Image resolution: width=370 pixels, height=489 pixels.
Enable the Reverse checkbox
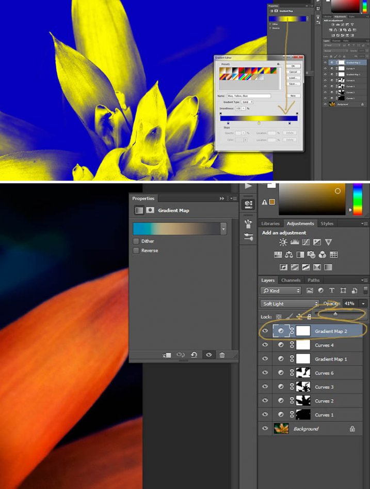136,251
